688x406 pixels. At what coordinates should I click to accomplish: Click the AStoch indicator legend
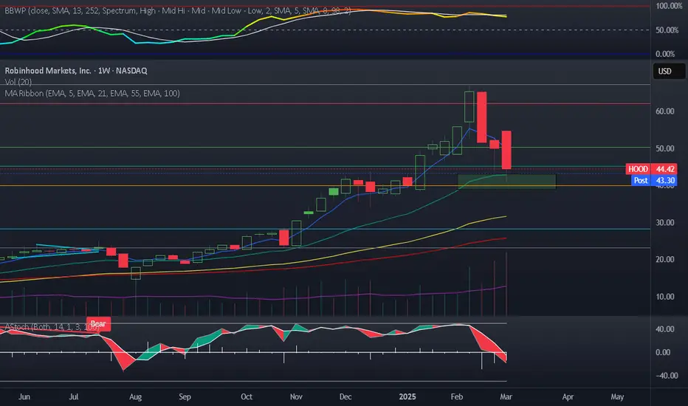[52, 327]
